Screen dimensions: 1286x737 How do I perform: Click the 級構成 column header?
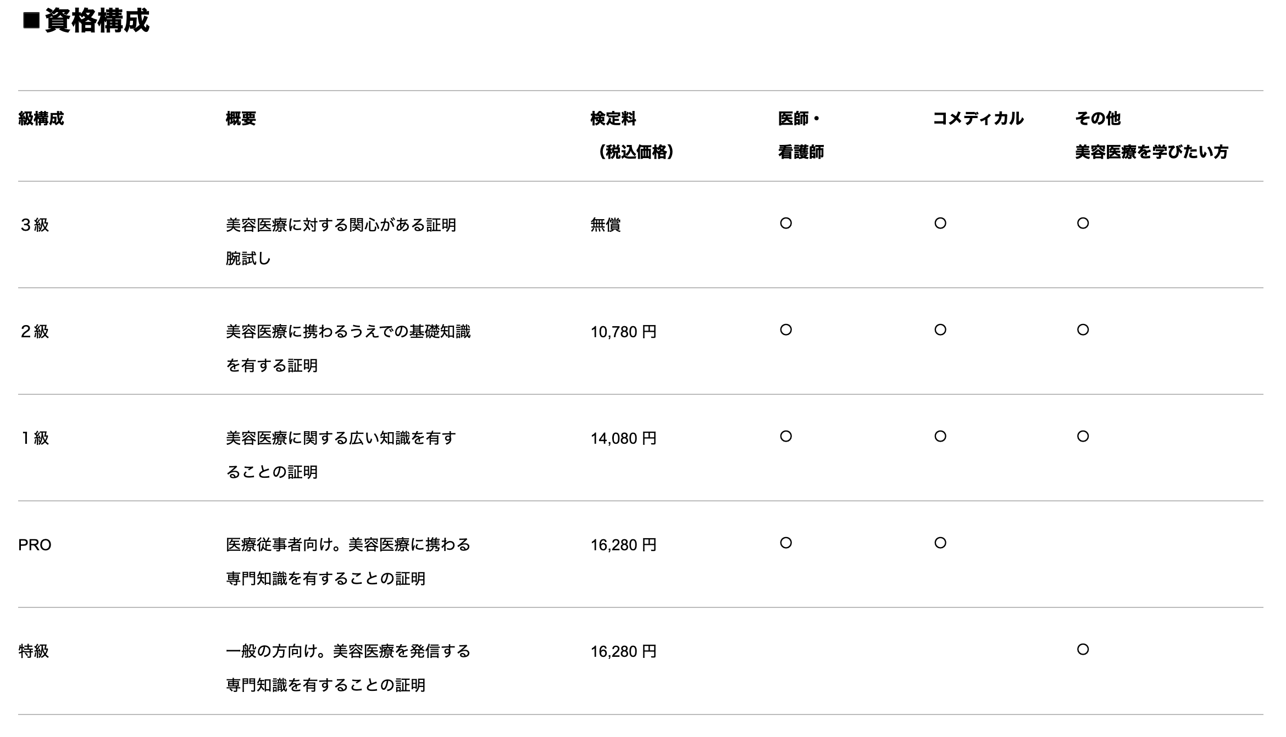click(41, 119)
